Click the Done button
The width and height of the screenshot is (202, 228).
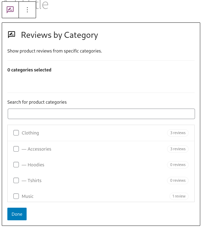pos(17,214)
